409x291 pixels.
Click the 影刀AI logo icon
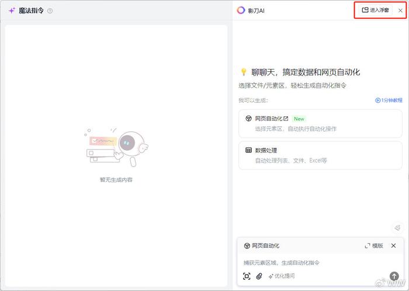point(241,10)
